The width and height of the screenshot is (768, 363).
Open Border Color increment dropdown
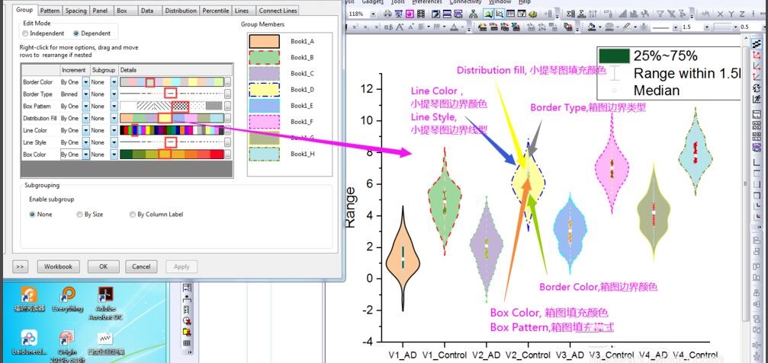pos(86,81)
